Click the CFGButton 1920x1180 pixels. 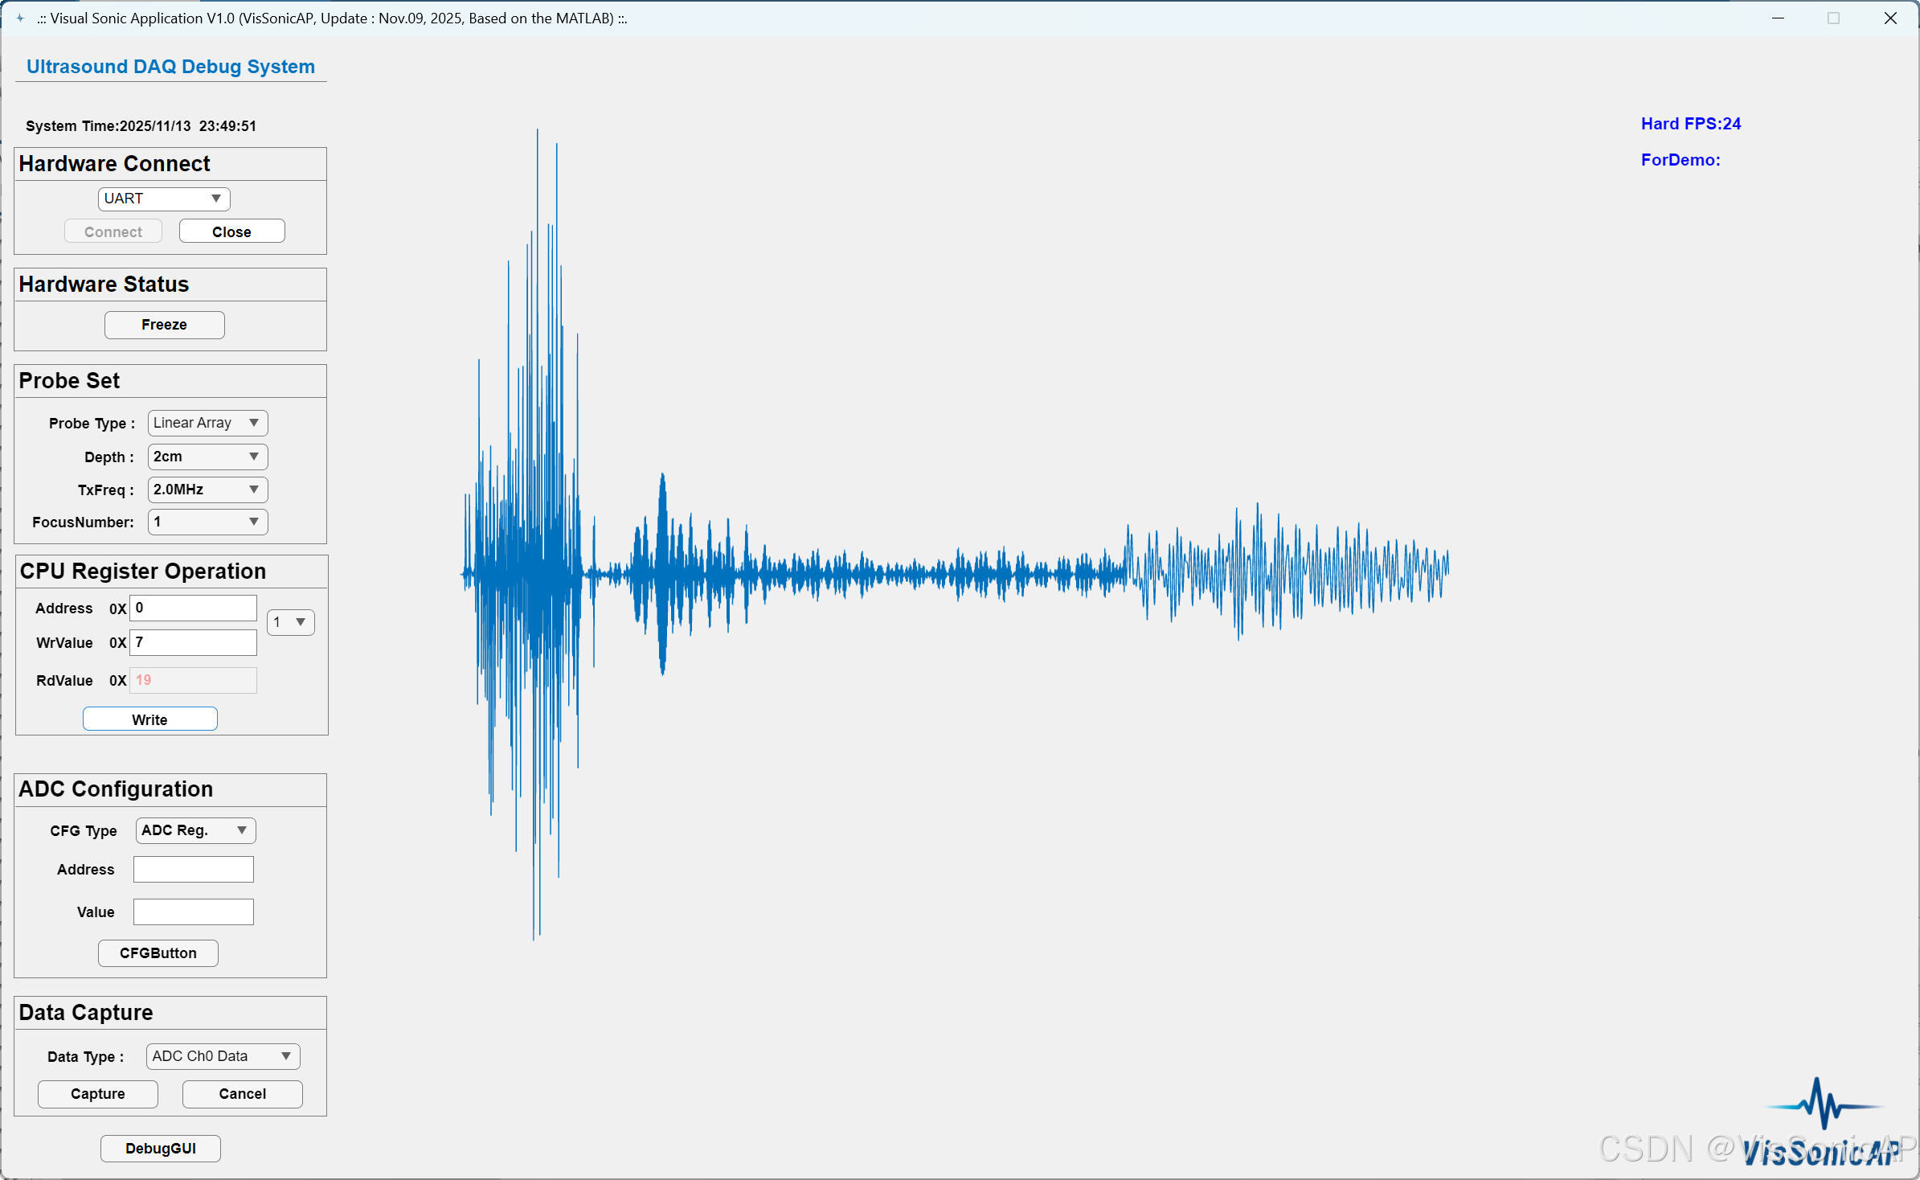click(158, 953)
